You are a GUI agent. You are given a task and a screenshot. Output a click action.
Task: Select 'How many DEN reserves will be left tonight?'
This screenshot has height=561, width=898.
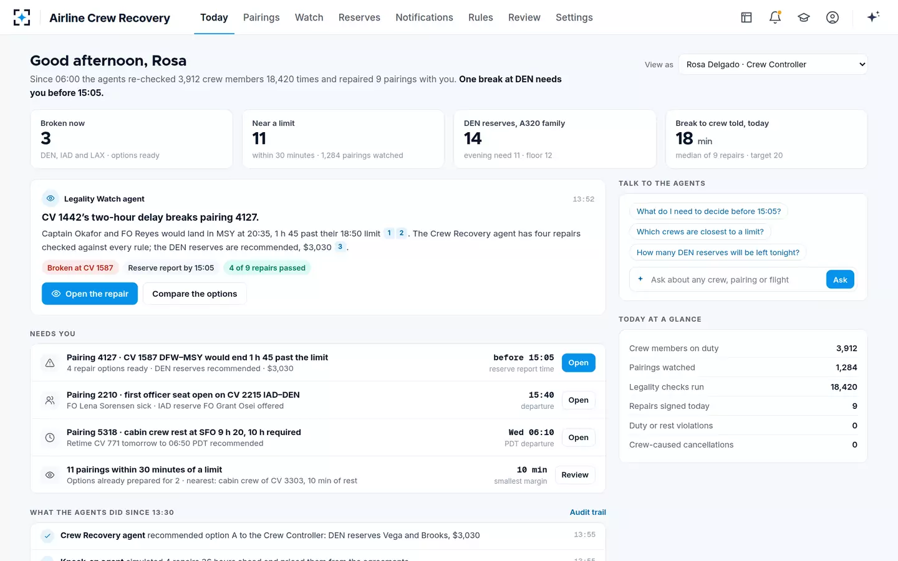[x=718, y=252]
